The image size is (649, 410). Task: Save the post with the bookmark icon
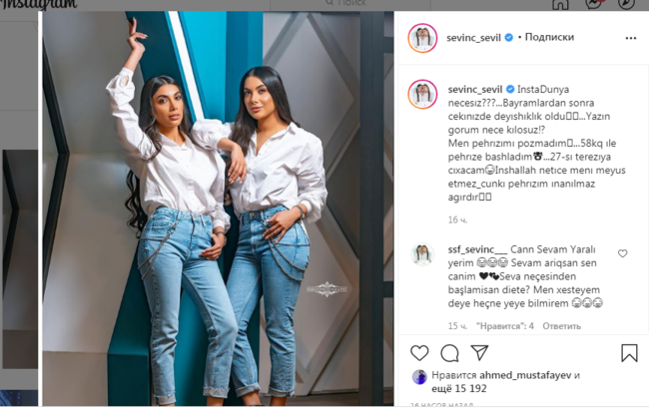click(629, 353)
